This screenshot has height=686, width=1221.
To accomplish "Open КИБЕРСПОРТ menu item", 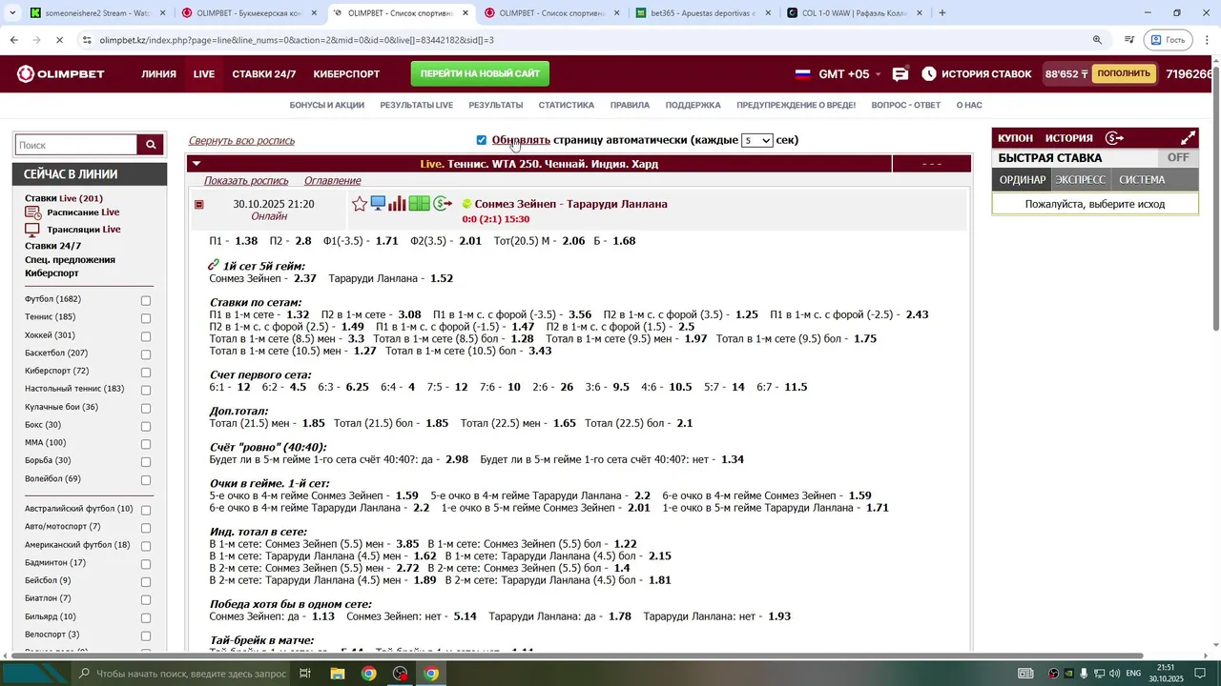I will coord(346,74).
